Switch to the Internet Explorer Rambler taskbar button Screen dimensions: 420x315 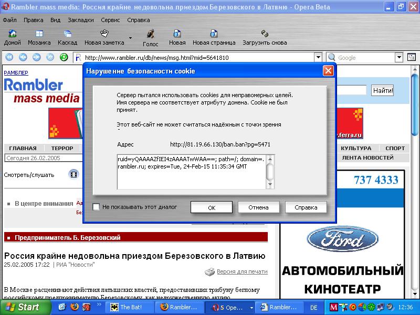coord(279,307)
